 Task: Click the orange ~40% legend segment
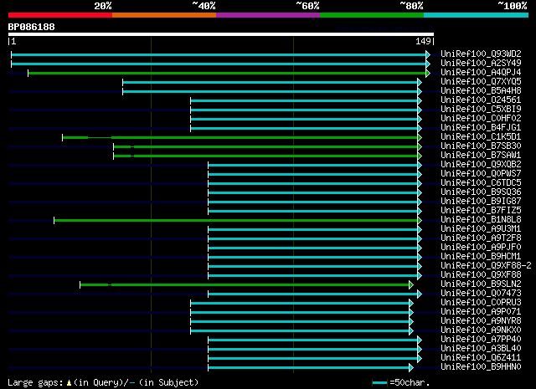[164, 15]
